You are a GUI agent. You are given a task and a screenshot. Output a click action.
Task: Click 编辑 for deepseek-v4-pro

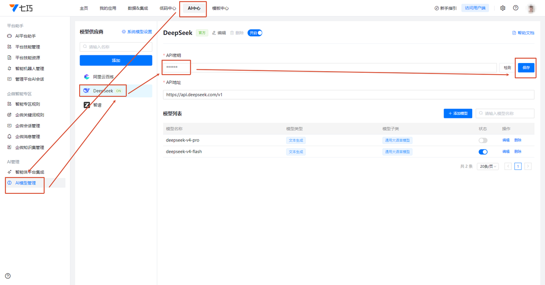(x=506, y=140)
